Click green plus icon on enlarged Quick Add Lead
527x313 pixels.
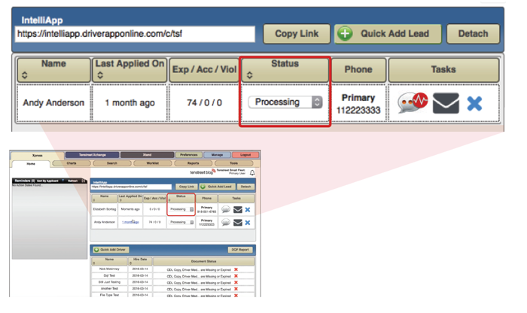tap(345, 34)
